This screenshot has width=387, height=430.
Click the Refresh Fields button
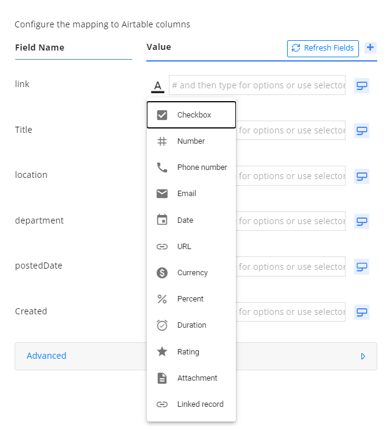[322, 48]
